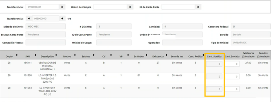Click the search icon for ID de Carta Porte
The height and width of the screenshot is (102, 272).
(198, 7)
